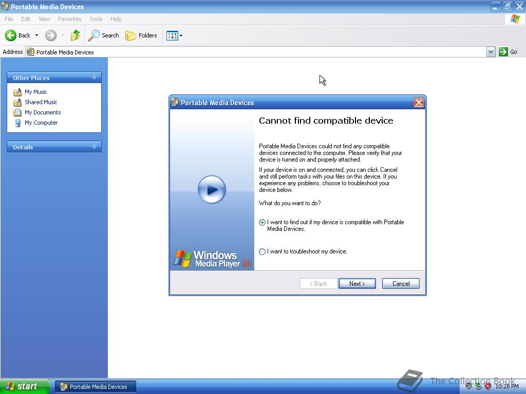Open the Shared Music link
The width and height of the screenshot is (526, 394).
click(41, 102)
